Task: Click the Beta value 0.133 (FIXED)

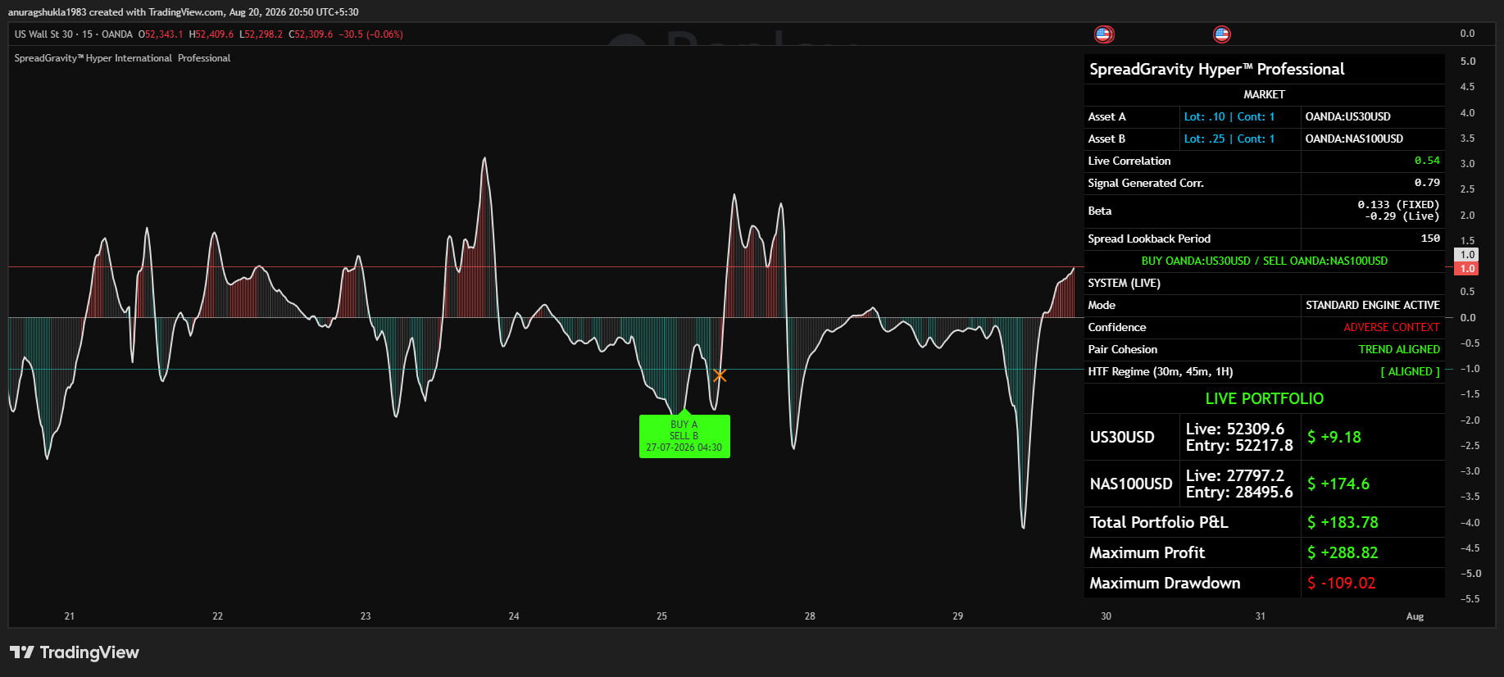Action: point(1398,205)
